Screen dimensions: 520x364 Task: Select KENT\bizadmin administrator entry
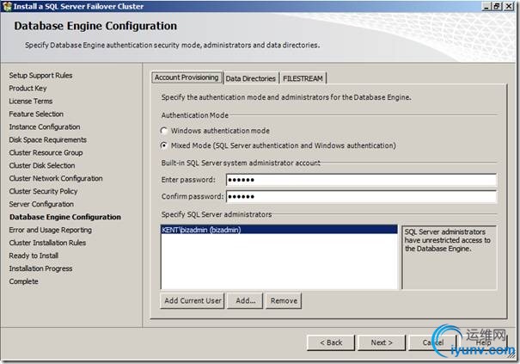[x=278, y=230]
